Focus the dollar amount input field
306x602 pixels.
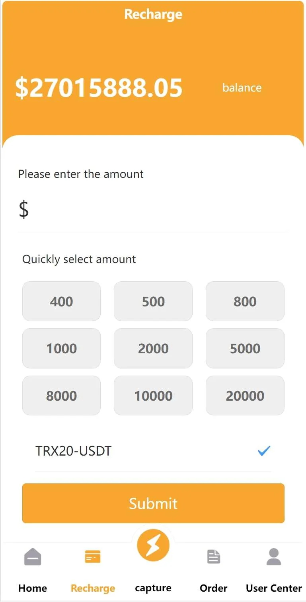pos(159,210)
